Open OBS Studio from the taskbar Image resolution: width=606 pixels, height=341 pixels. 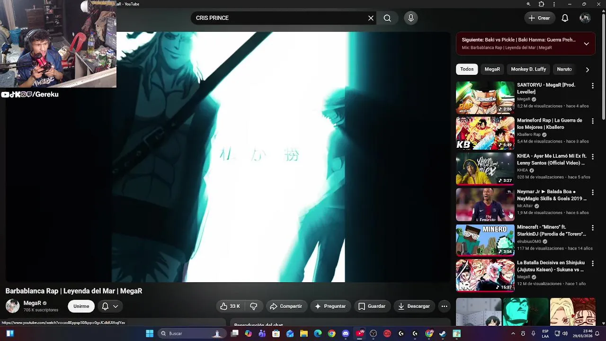374,333
